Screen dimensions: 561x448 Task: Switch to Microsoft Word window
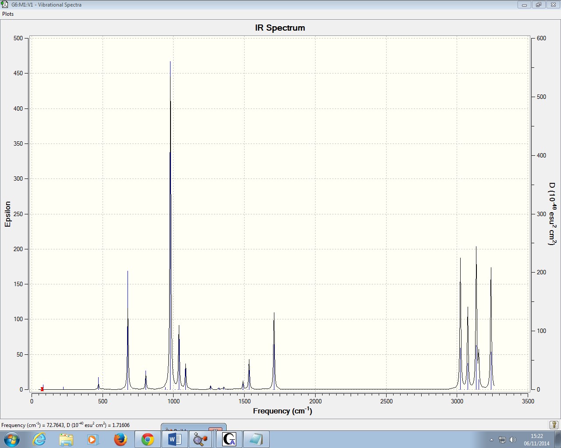174,439
